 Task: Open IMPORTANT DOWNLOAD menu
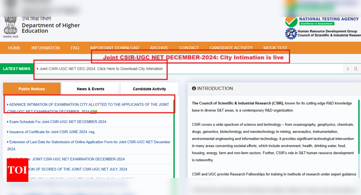114,48
